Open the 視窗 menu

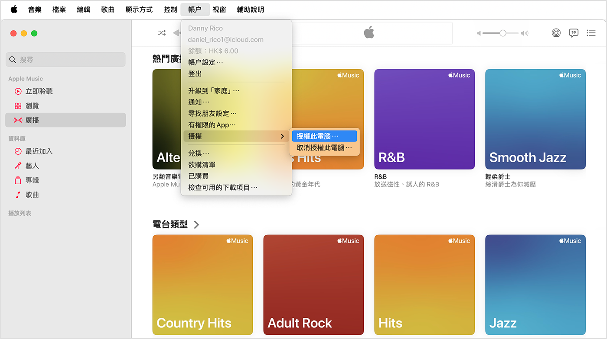219,10
